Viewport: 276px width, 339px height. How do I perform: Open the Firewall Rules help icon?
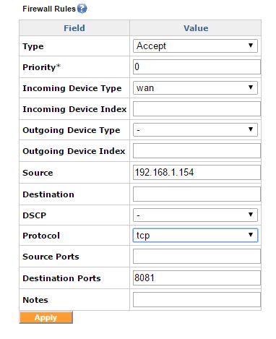(82, 9)
